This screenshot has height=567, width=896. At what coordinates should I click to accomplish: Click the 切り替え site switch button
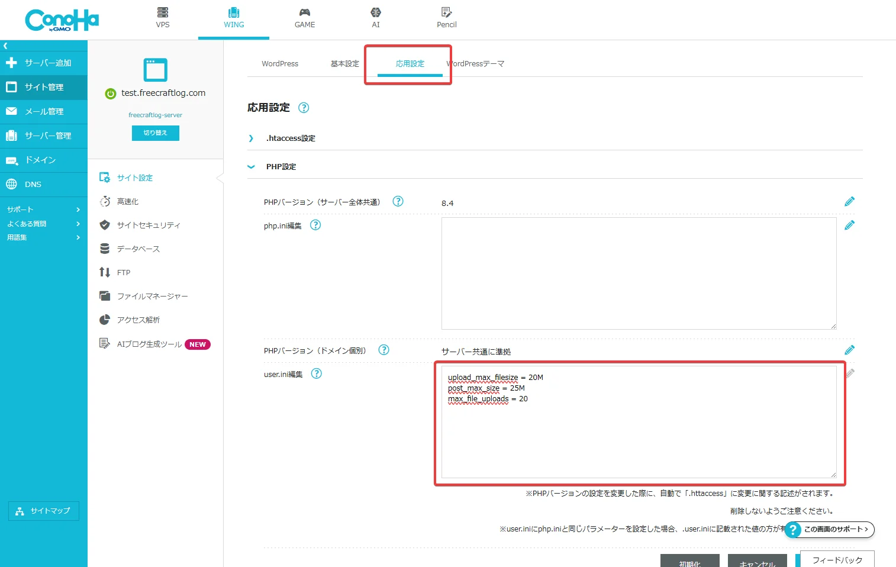coord(156,133)
